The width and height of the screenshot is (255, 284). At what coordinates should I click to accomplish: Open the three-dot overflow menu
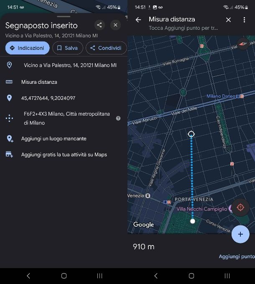pyautogui.click(x=244, y=20)
